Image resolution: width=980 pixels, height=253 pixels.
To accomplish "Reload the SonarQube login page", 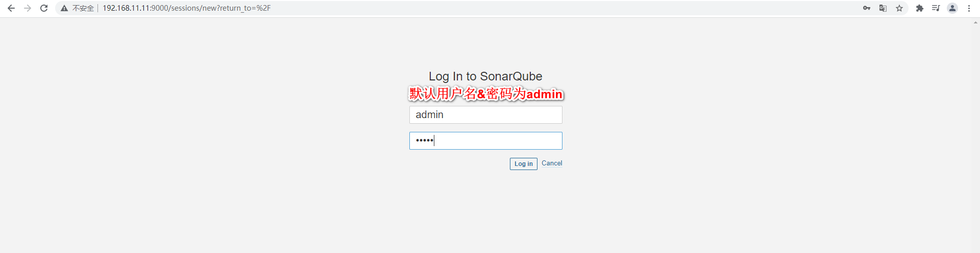I will tap(44, 8).
